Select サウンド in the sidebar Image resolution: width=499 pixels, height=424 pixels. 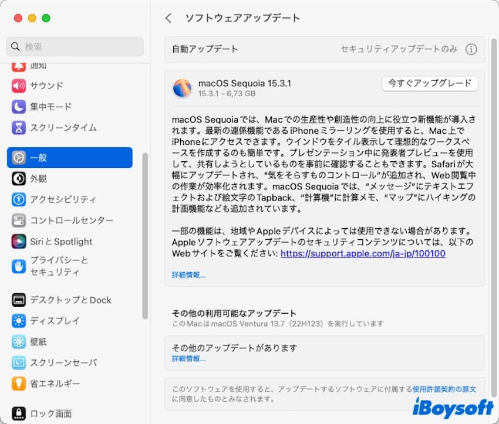click(46, 86)
